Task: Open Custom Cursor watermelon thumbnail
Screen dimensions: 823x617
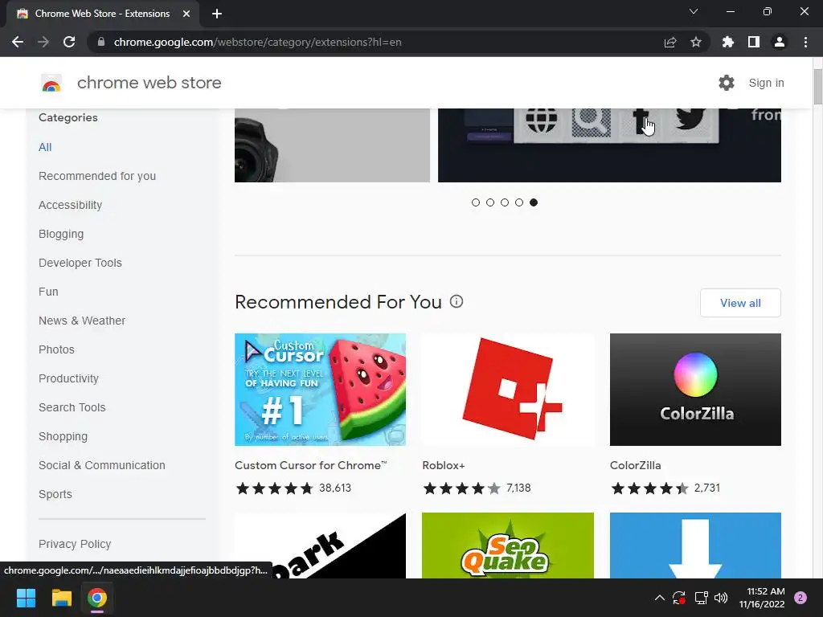Action: tap(320, 390)
